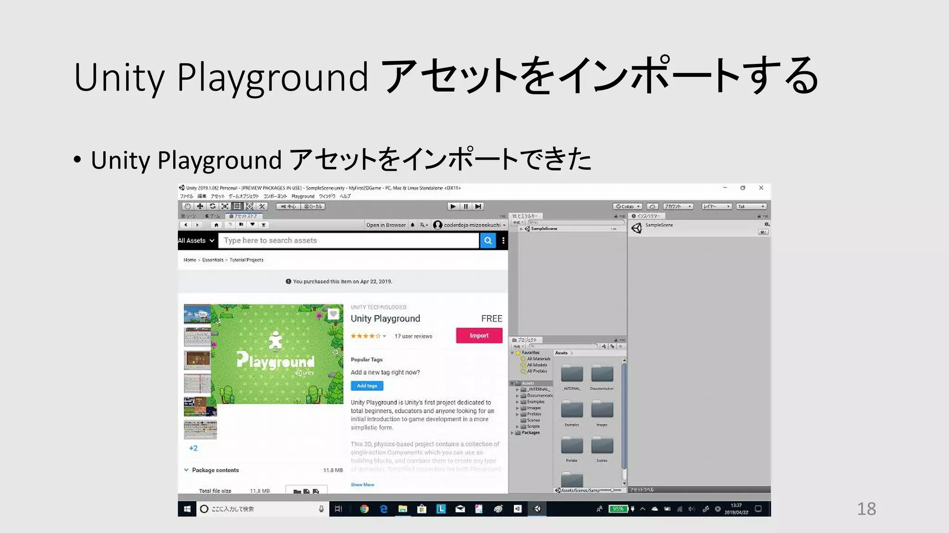Follow the Tutorial Projects breadcrumb link
The width and height of the screenshot is (949, 533).
[x=247, y=260]
